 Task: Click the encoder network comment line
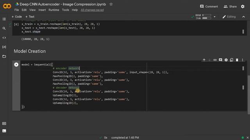(x=66, y=68)
